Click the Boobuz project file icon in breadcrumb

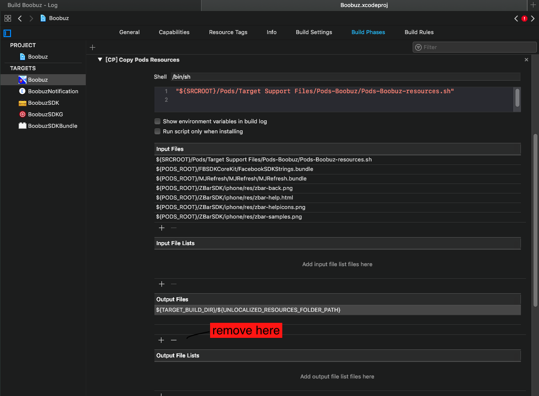pos(43,18)
